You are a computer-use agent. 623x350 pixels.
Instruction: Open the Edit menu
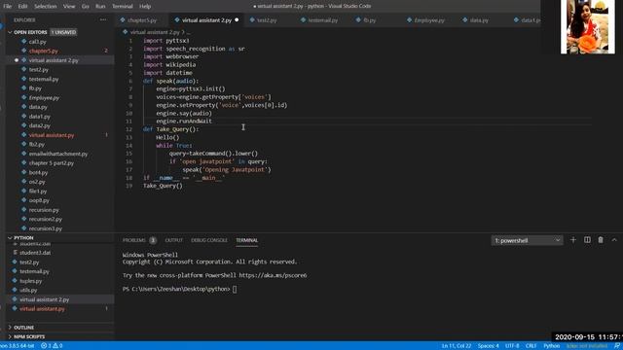(x=22, y=7)
